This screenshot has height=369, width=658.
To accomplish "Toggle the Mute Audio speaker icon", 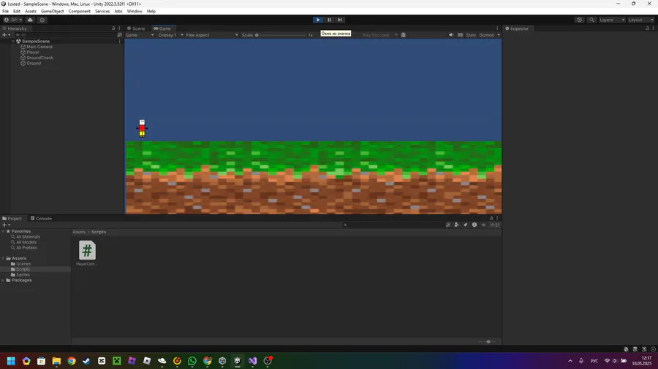I will [x=451, y=35].
